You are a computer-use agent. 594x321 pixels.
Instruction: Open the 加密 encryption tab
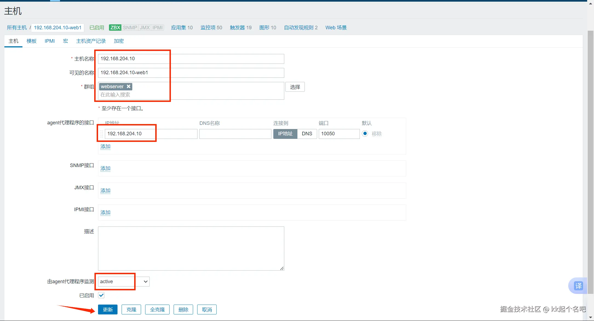[119, 41]
